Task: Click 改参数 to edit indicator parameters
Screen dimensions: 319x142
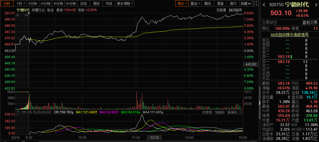Action: [207, 112]
